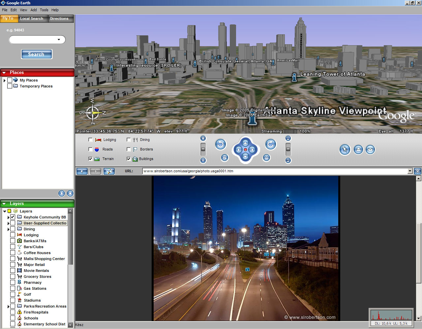Screen dimensions: 422x329
Task: Pan the view downward
Action: click(245, 156)
